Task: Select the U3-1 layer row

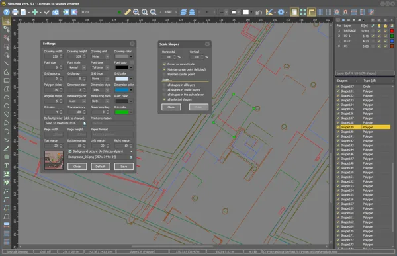Action: pos(365,36)
